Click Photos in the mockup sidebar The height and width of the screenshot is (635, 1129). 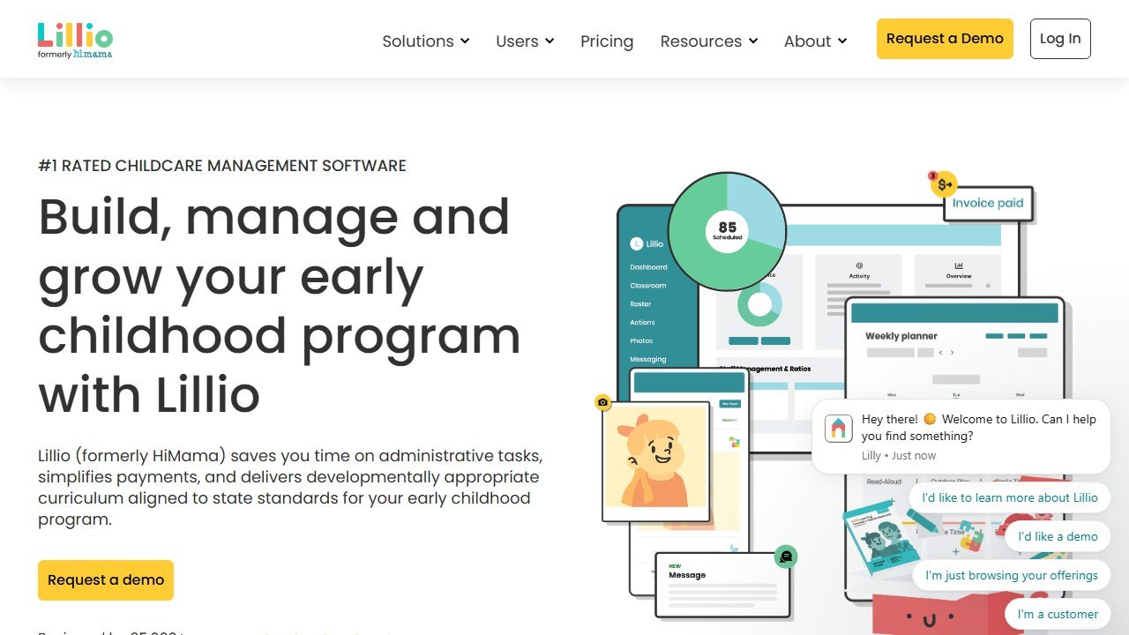(x=641, y=341)
